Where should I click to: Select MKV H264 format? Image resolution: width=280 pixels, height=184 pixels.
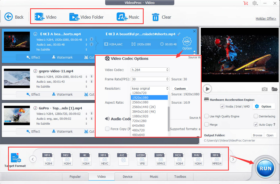tap(67, 159)
